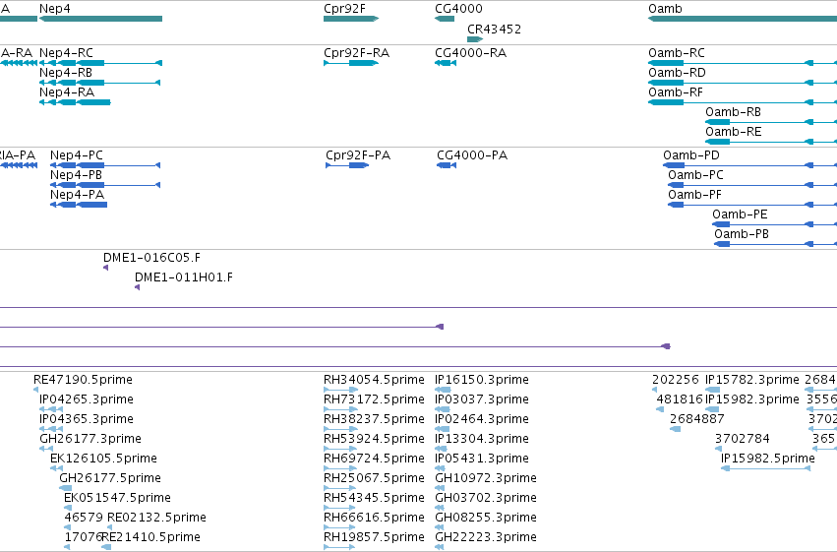Select the GH22223.3prime EST label
Screen dimensions: 837x552
click(x=486, y=537)
